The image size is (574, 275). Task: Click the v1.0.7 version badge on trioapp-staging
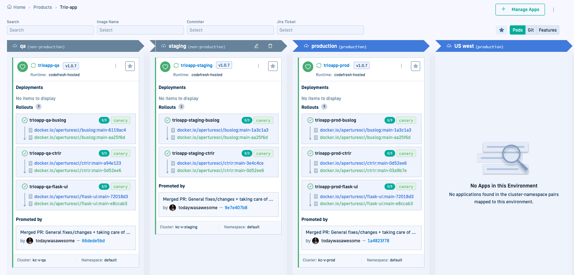pos(224,65)
